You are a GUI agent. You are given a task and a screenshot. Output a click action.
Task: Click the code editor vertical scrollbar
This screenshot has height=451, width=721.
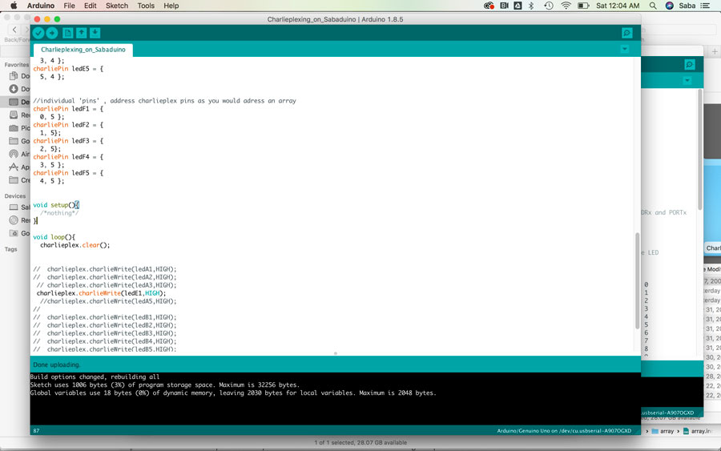638,280
